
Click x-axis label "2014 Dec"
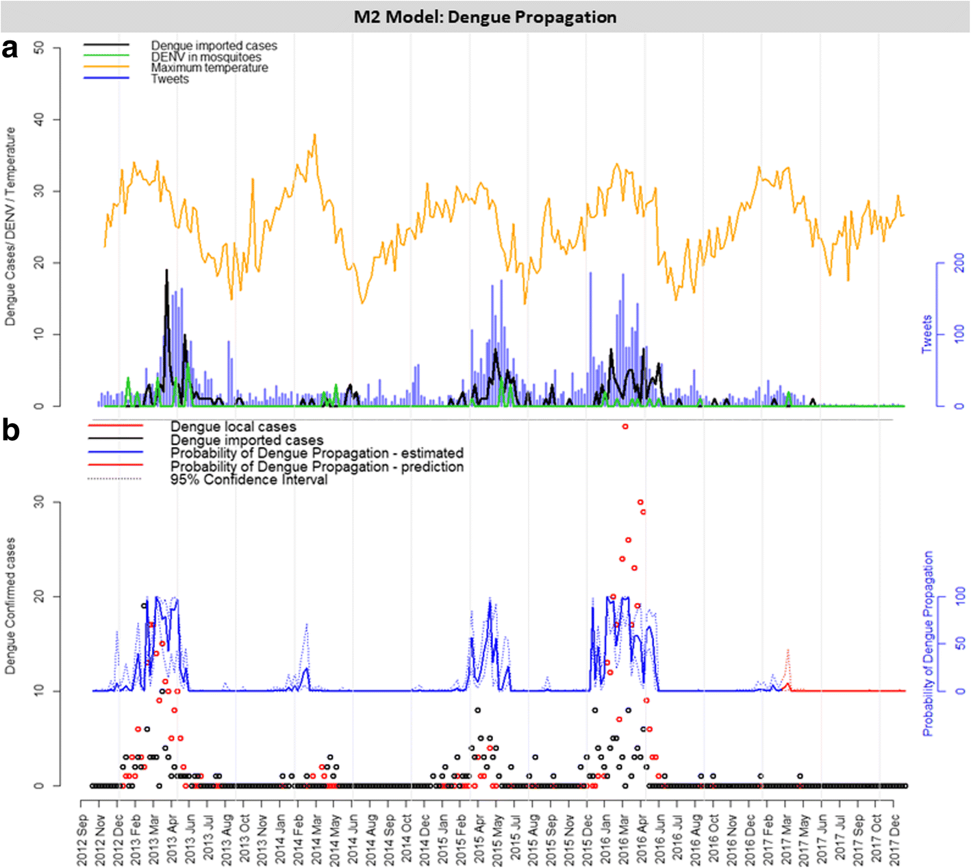[425, 841]
